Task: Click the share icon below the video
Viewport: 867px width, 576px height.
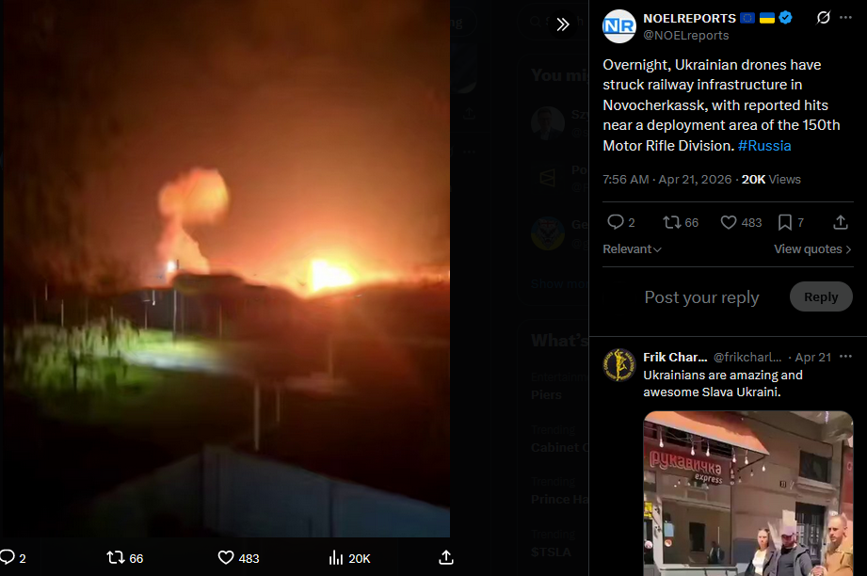Action: click(x=446, y=558)
